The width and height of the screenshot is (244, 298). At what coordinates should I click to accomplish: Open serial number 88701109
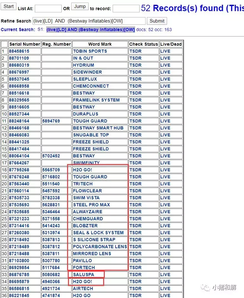click(x=19, y=58)
